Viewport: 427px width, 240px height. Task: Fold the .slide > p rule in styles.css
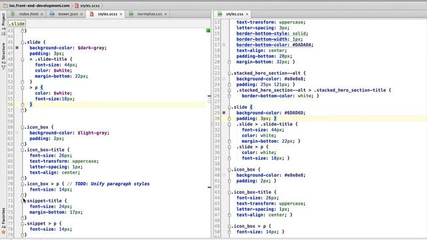click(230, 147)
